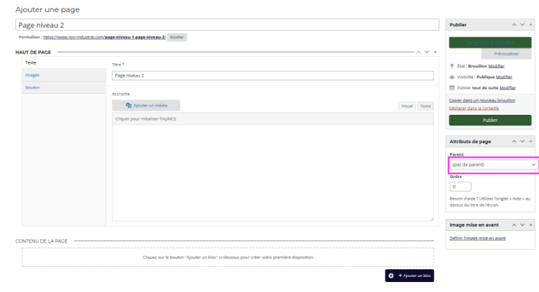Screen dimensions: 539x292
Task: Click Ajouter un média button
Action: tap(146, 105)
